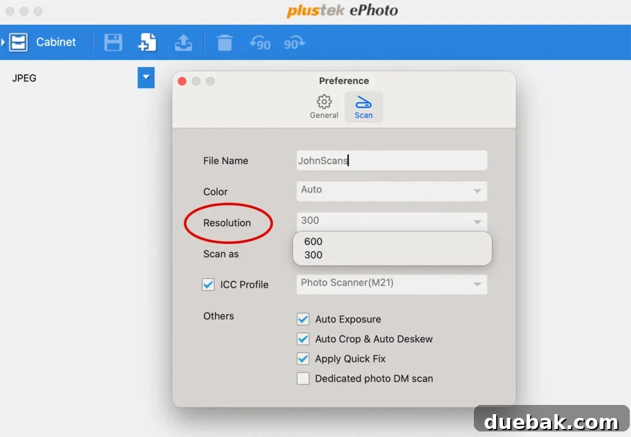Open the Cabinet panel icon
This screenshot has width=631, height=437.
click(18, 43)
